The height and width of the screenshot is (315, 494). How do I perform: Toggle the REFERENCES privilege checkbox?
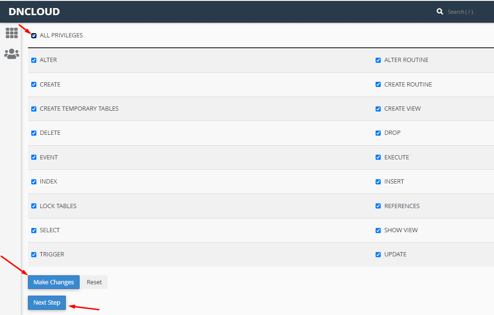coord(378,206)
